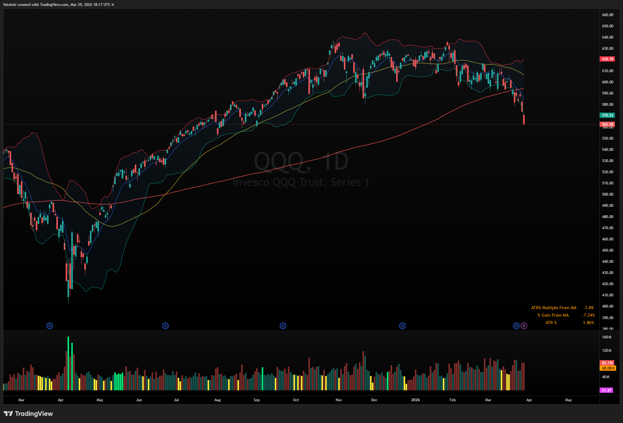
Task: Click the QQQ, 1D watermark text
Action: 301,161
